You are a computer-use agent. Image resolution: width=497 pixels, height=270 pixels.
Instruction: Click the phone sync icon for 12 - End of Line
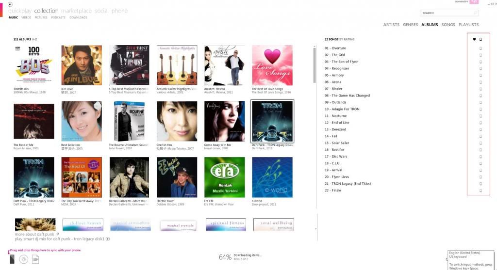[480, 123]
